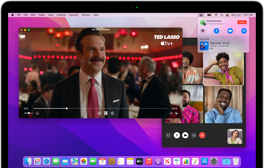Click the red Leave button

tap(242, 22)
